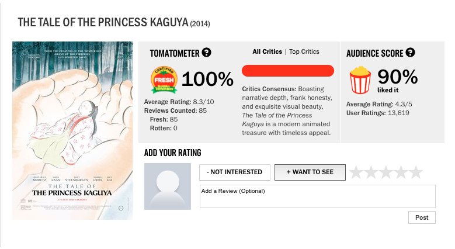Click the 100% Tomatometer score
Screen dimensions: 455x249
click(207, 79)
